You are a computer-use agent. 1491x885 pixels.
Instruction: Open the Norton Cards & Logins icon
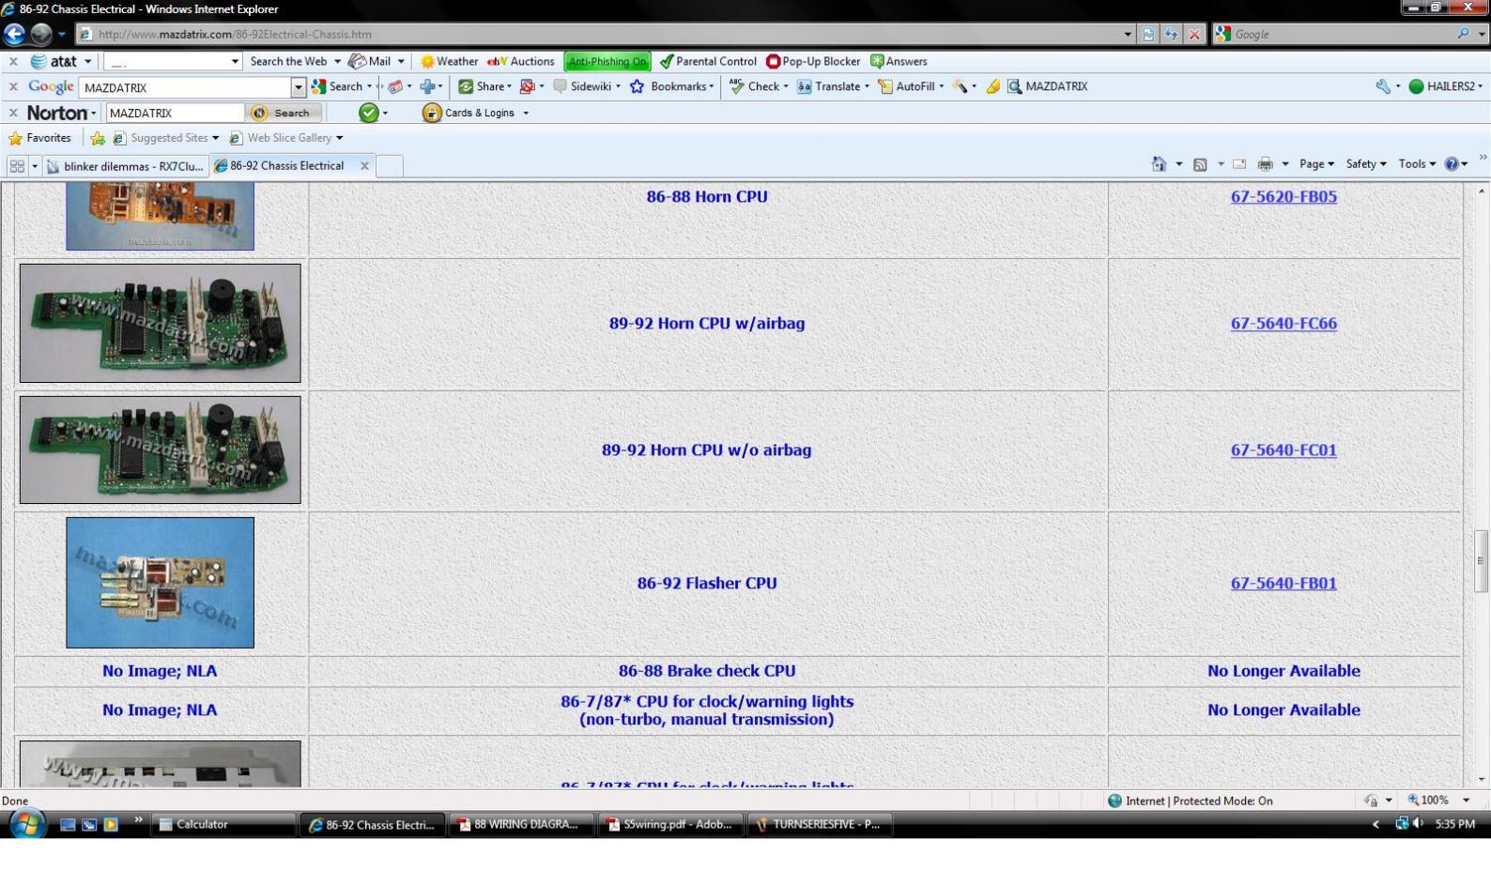click(x=431, y=113)
